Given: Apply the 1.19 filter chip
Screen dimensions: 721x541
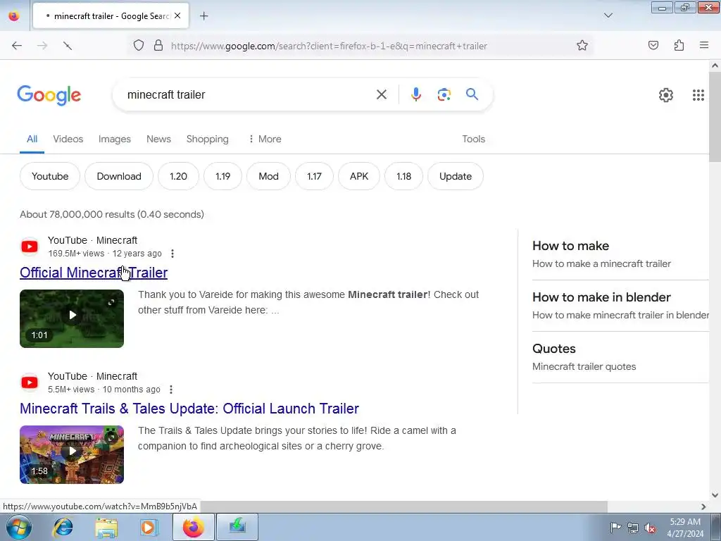Looking at the screenshot, I should click(223, 176).
